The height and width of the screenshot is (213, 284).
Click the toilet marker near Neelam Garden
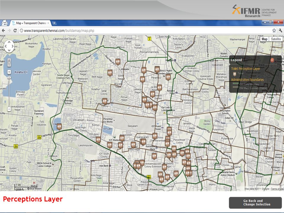tap(153, 94)
